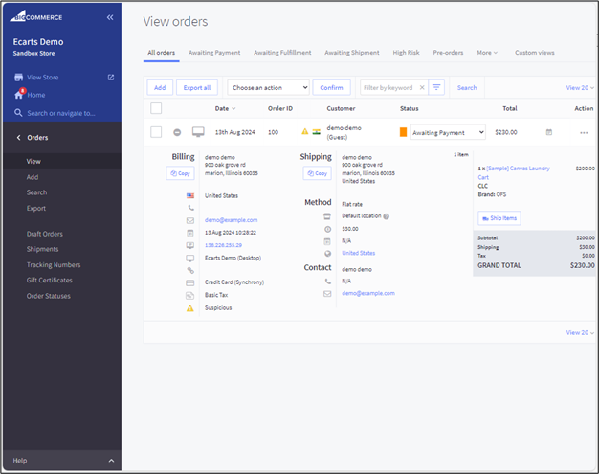
Task: Click the storefront icon beside View Store
Action: [x=18, y=78]
